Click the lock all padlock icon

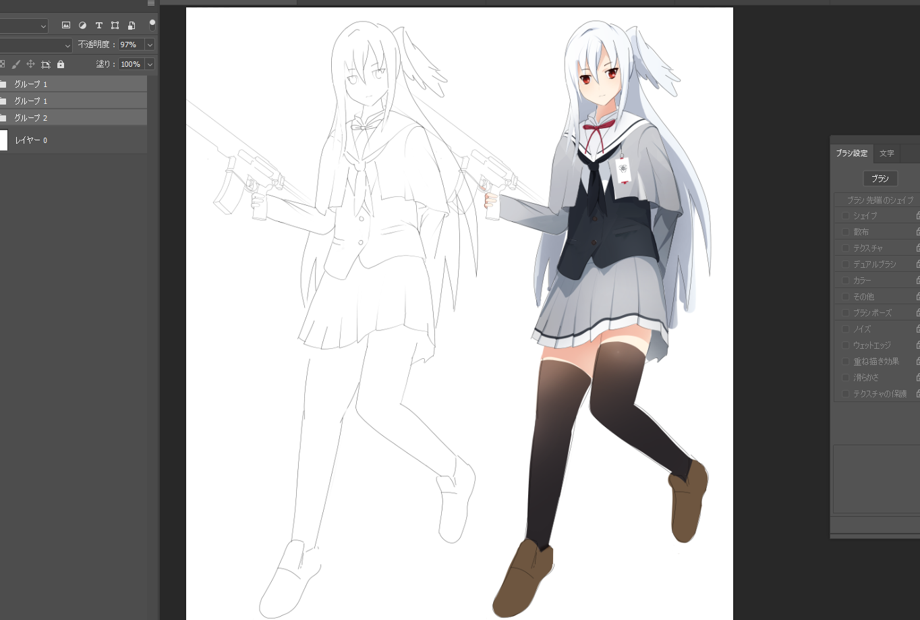(61, 64)
